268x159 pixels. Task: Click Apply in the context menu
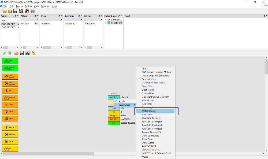click(122, 101)
